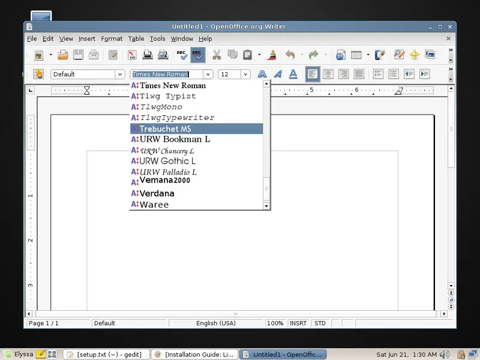
Task: Switch to setup.txt gedit taskbar window
Action: [x=106, y=355]
